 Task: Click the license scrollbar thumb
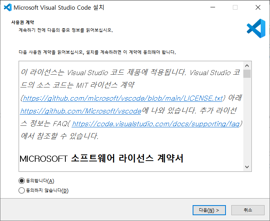click(x=247, y=74)
